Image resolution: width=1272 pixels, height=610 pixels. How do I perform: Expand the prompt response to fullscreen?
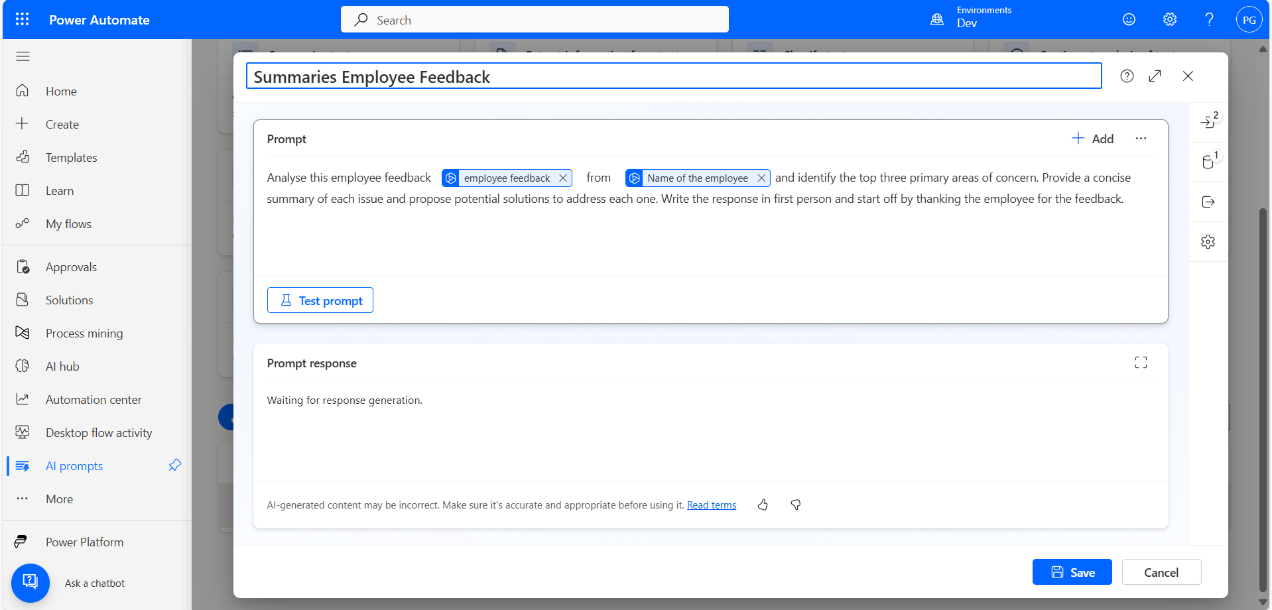[1141, 363]
